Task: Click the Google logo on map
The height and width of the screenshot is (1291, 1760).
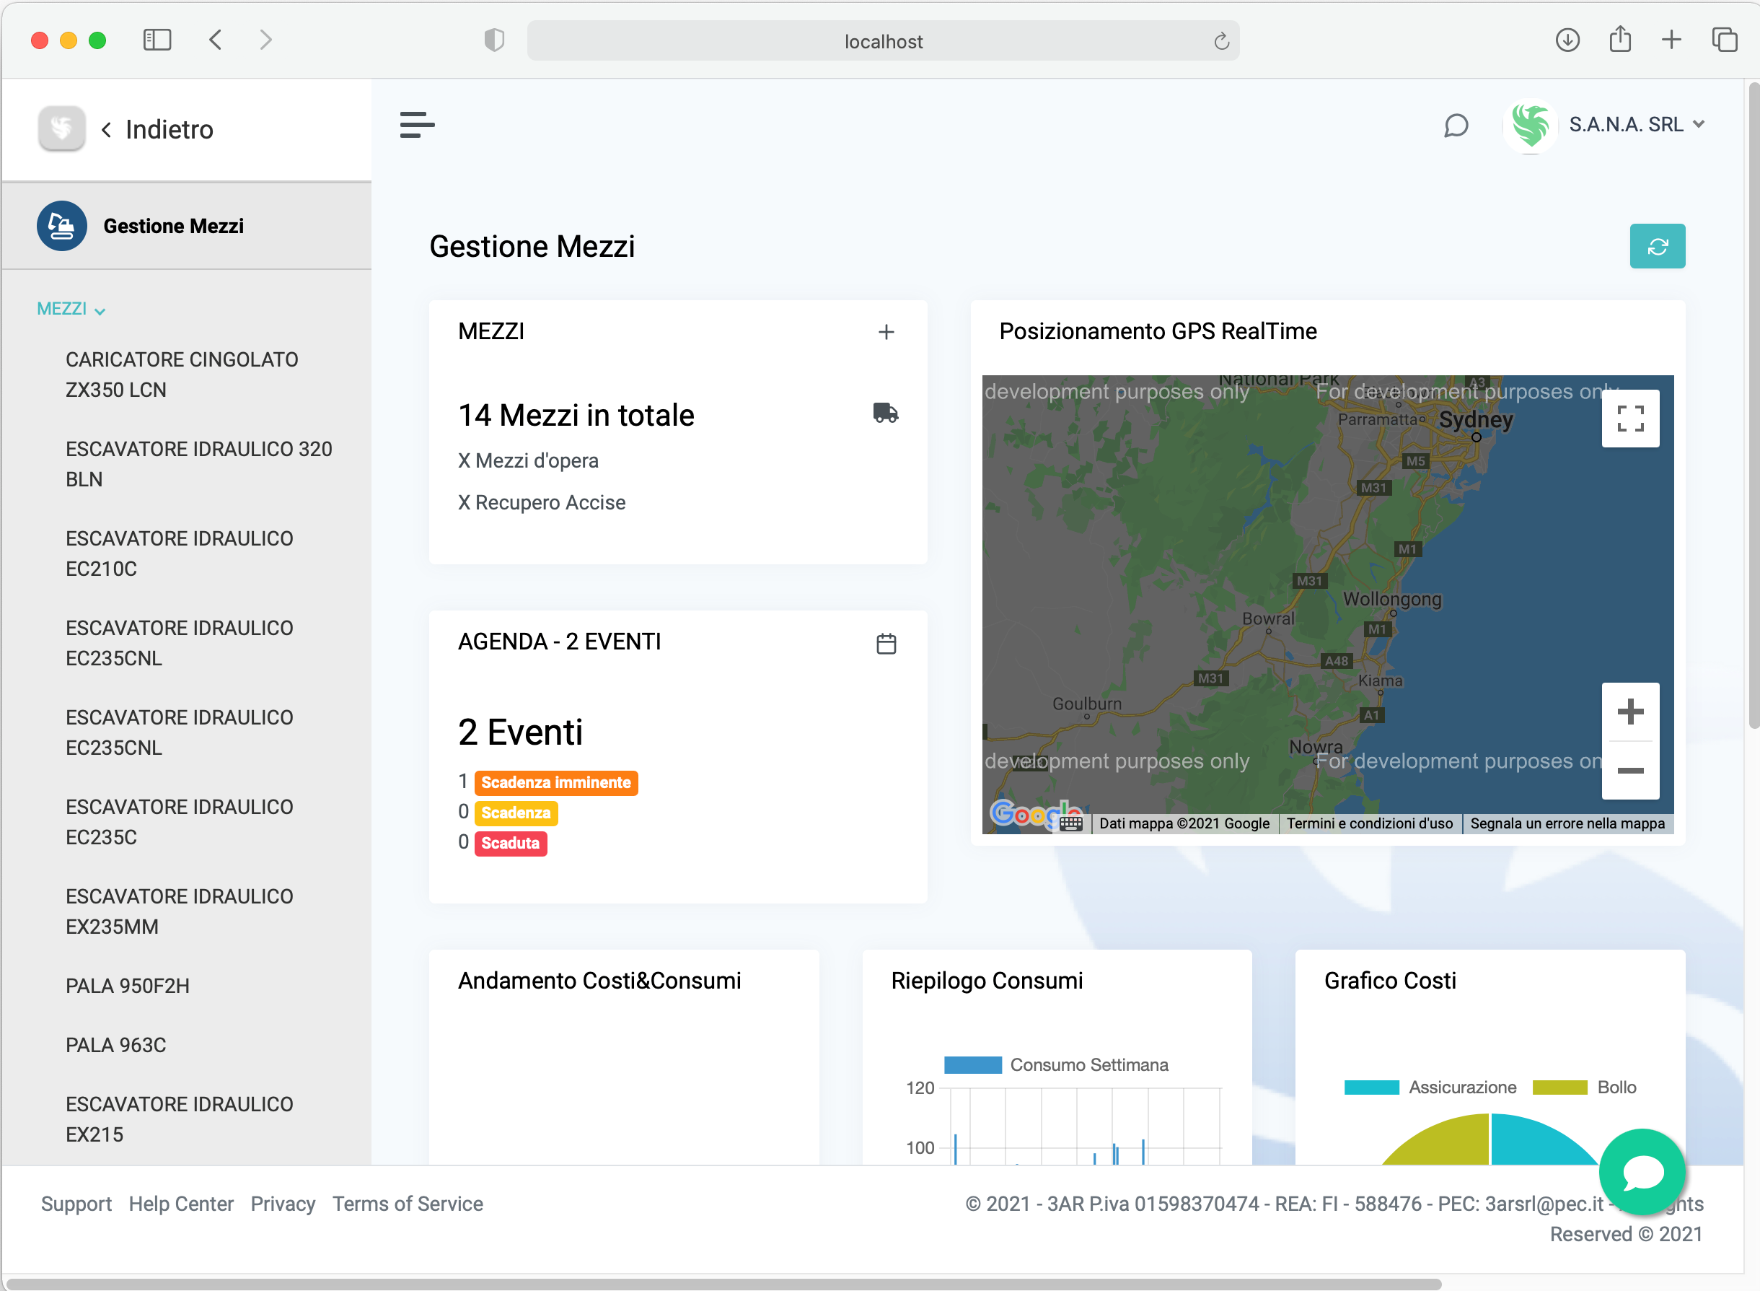Action: [x=1035, y=815]
